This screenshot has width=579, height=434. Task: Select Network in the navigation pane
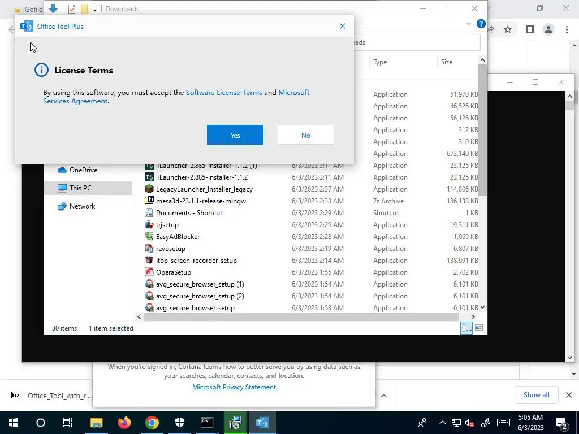(82, 206)
